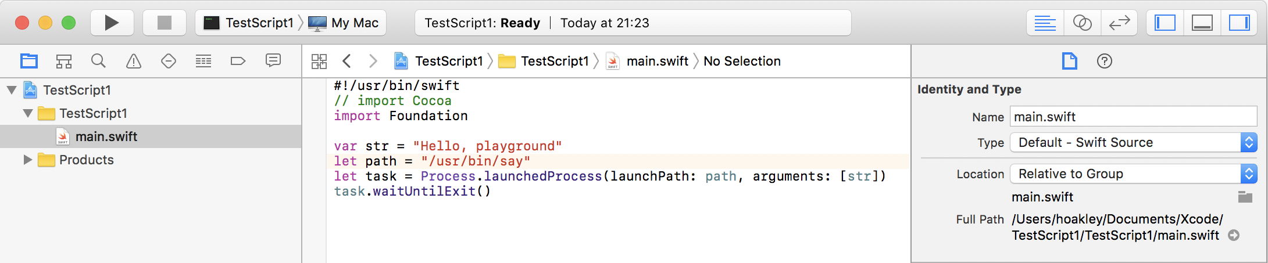Click the TestScript1 folder in jump bar
Viewport: 1268px width, 263px height.
point(544,61)
